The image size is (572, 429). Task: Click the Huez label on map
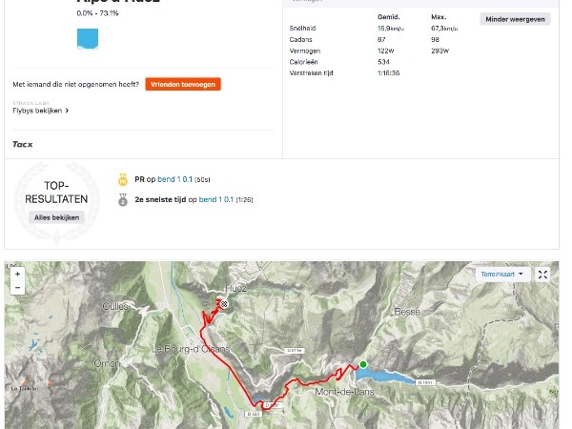[x=235, y=289]
